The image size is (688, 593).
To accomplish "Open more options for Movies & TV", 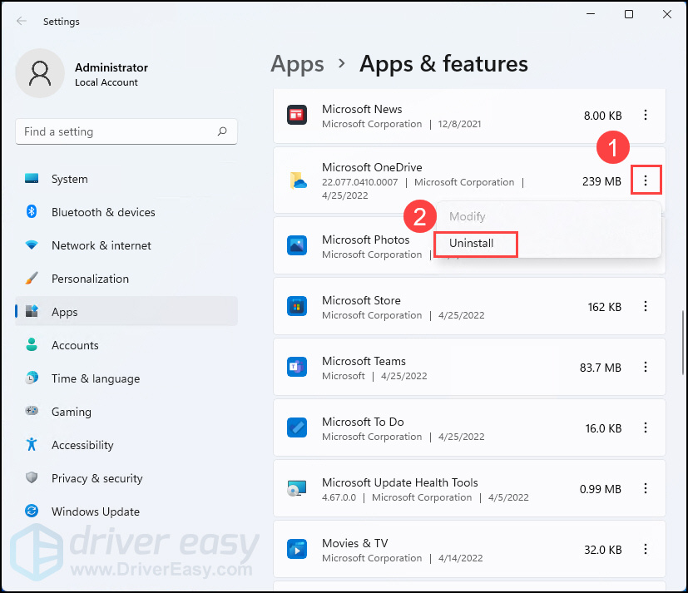I will 646,549.
